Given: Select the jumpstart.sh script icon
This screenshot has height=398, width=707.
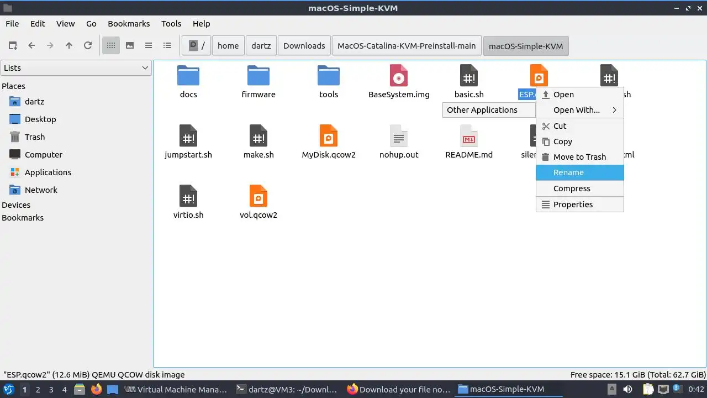Looking at the screenshot, I should pos(188,136).
